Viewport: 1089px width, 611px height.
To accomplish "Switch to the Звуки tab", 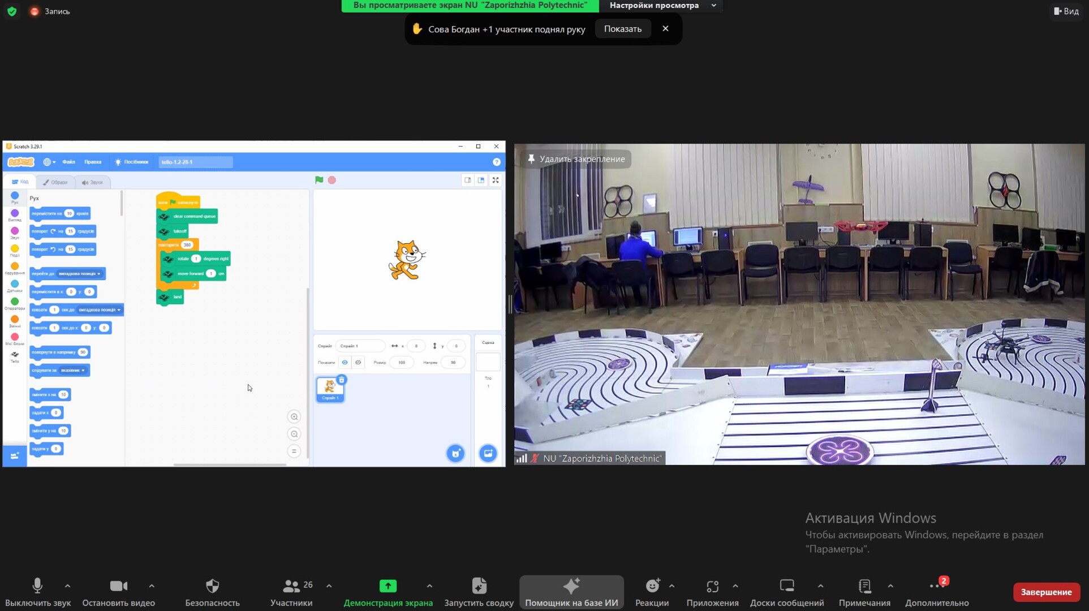I will (x=92, y=182).
